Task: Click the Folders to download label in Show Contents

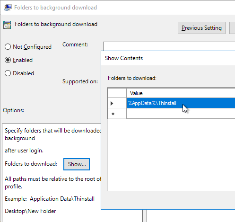Action: [132, 78]
